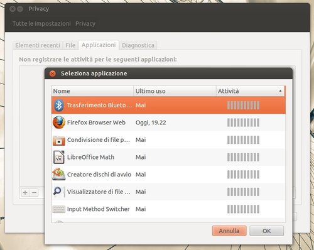Screen dimensions: 314x250
Task: Minimize the Privacy window
Action: (20, 9)
